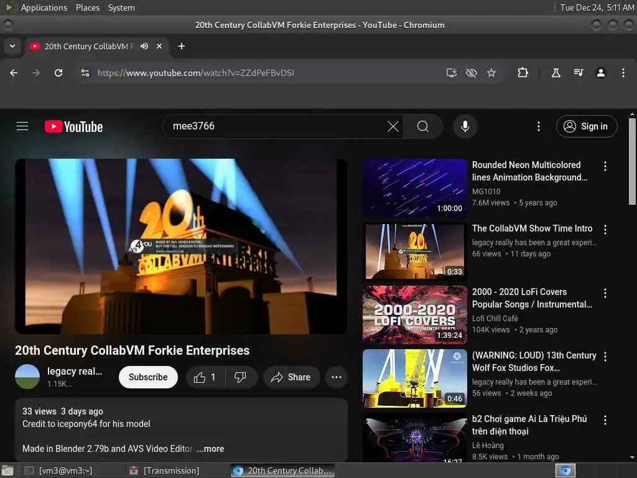This screenshot has width=637, height=478.
Task: Open the legacy real channel name
Action: pos(75,371)
